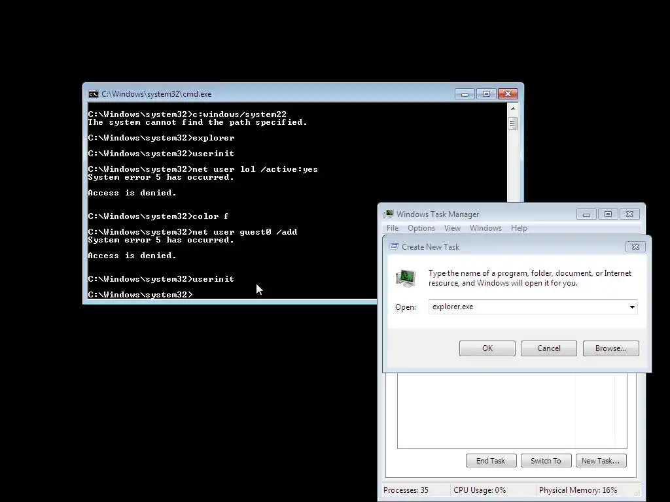Viewport: 670px width, 502px height.
Task: Click the 'explorer' command line in cmd
Action: (x=161, y=139)
